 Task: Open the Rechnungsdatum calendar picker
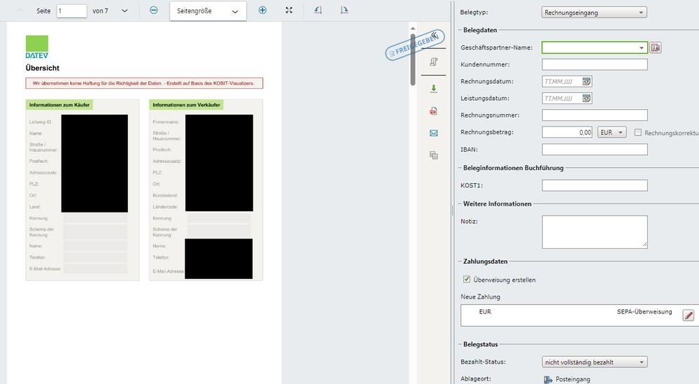point(586,82)
